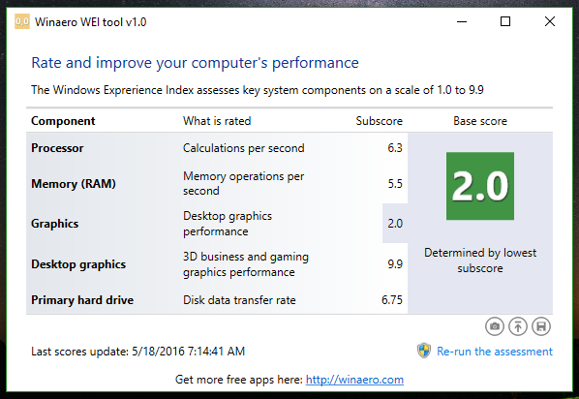
Task: Click the UAC shield icon
Action: click(424, 351)
